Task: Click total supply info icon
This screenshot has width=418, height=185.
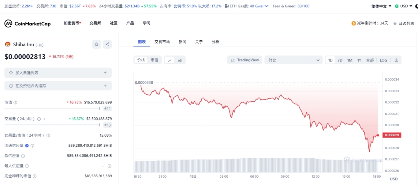Action: (23, 156)
